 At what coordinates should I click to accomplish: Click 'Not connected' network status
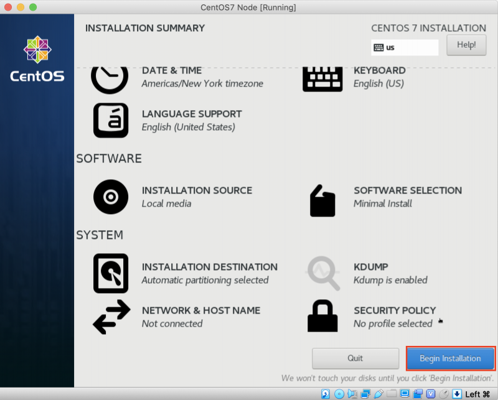(x=172, y=323)
